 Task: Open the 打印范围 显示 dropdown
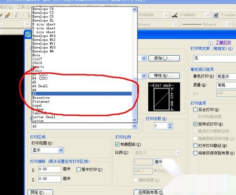point(48,150)
